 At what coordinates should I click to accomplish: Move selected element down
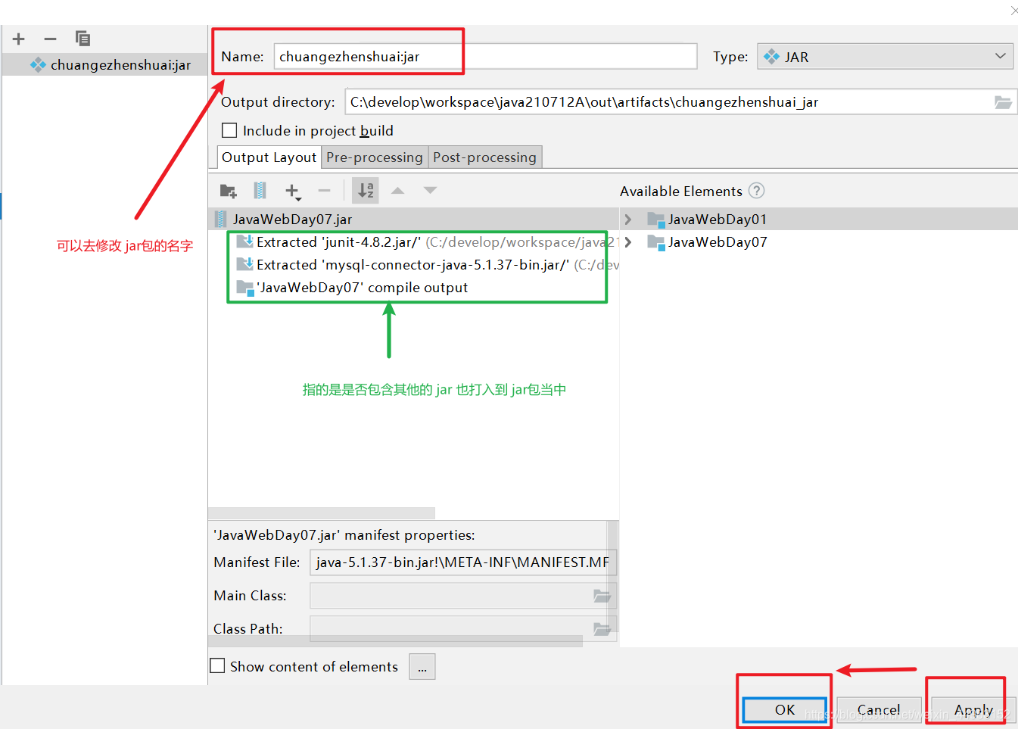(430, 191)
